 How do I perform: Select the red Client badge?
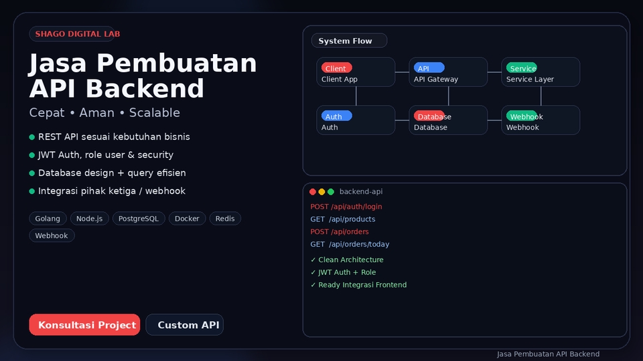coord(336,68)
